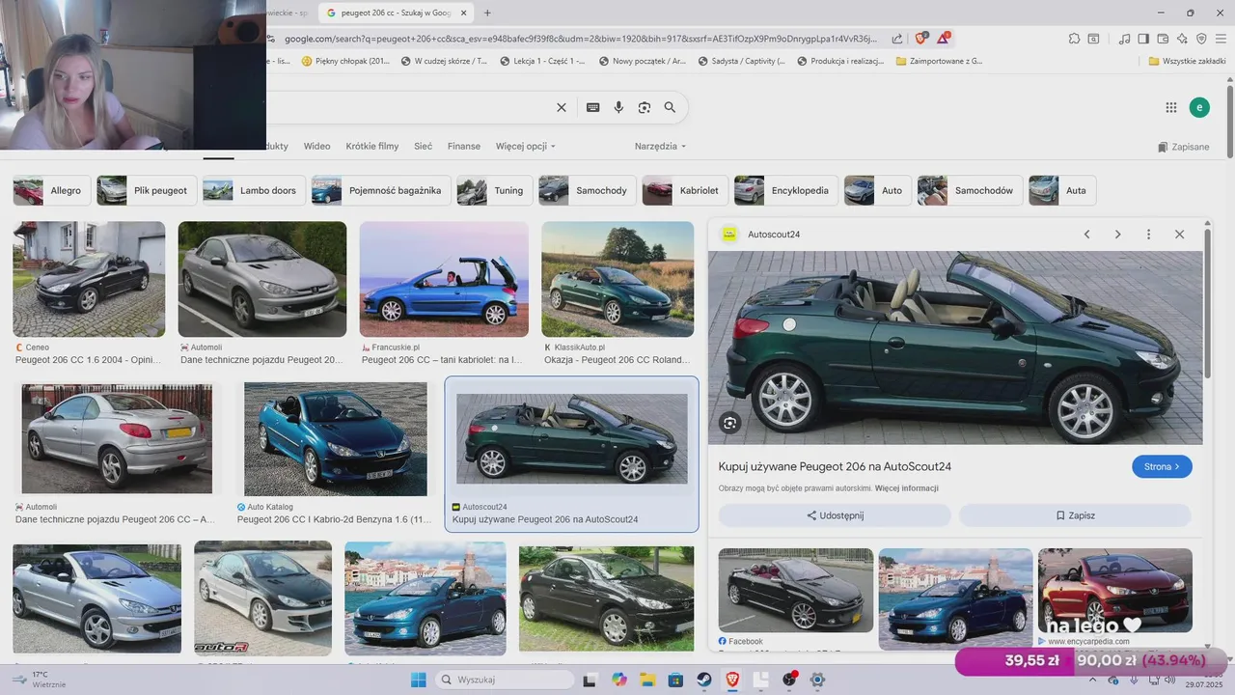Viewport: 1235px width, 695px height.
Task: Open the "Zaimportowane z G..." bookmarks folder
Action: 939,61
